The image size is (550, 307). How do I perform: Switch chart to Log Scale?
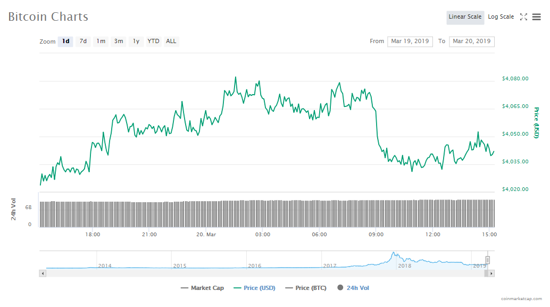[x=501, y=17]
